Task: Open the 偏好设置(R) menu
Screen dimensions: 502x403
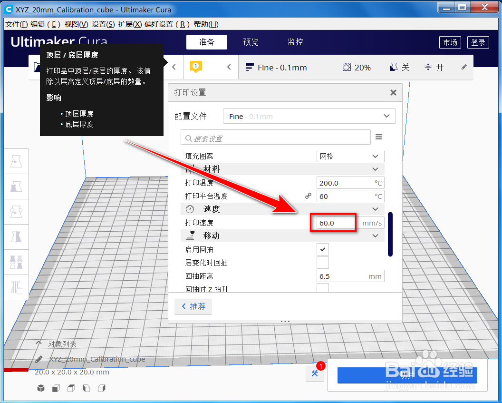Action: [167, 24]
